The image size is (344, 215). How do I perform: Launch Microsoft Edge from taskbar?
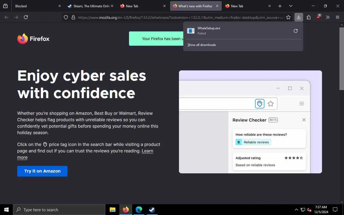click(139, 210)
